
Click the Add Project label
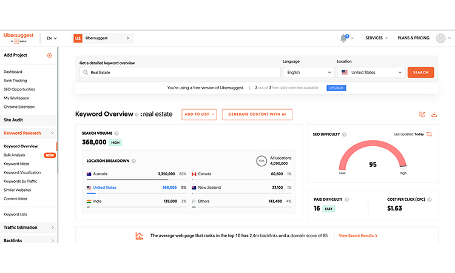tap(15, 55)
